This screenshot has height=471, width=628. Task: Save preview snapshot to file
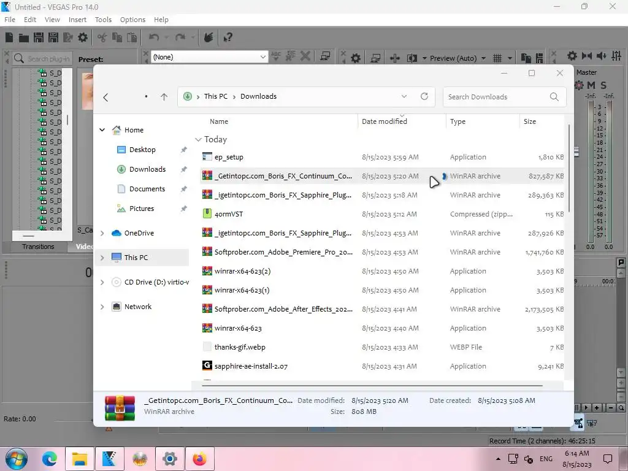tap(540, 58)
